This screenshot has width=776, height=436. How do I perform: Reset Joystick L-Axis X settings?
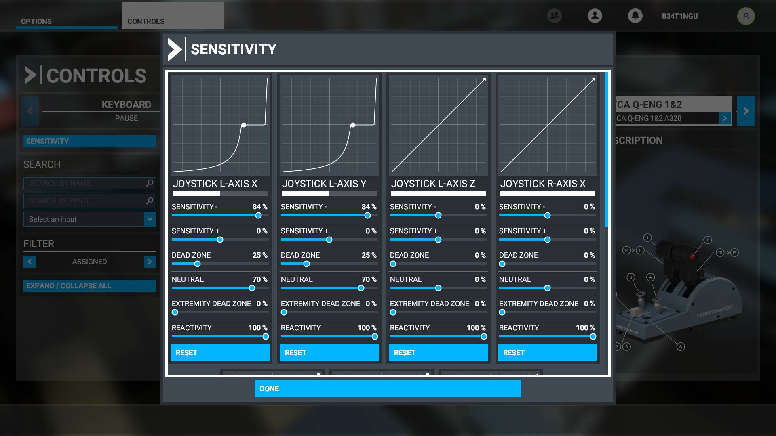[220, 352]
